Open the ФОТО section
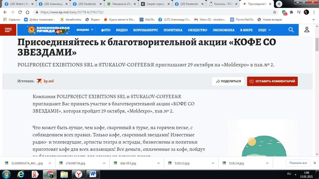 click(106, 30)
